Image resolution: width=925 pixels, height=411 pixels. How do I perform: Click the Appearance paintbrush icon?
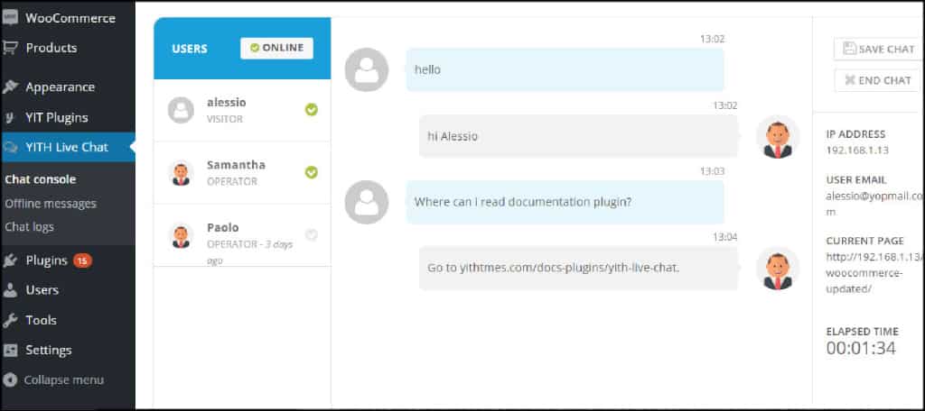(x=9, y=87)
